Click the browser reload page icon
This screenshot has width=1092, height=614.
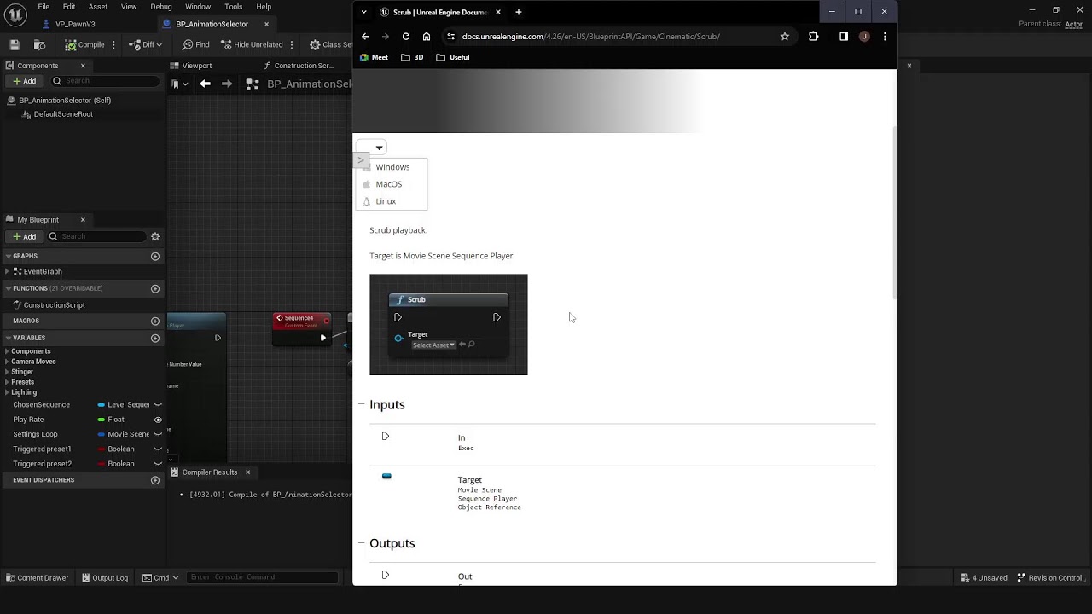[x=406, y=37]
